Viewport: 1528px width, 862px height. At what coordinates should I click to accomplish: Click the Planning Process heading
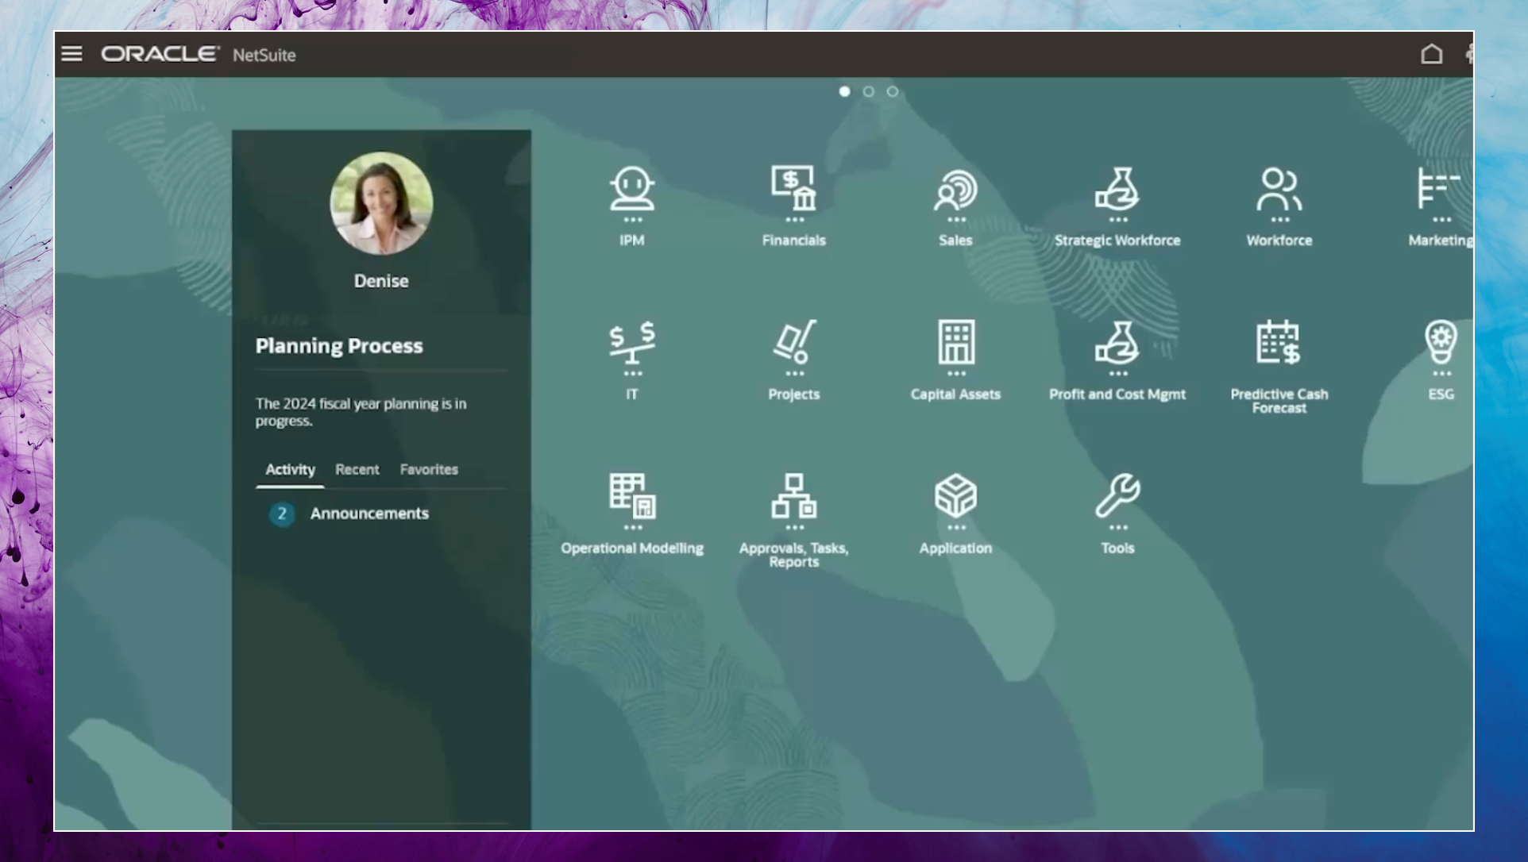(x=339, y=346)
